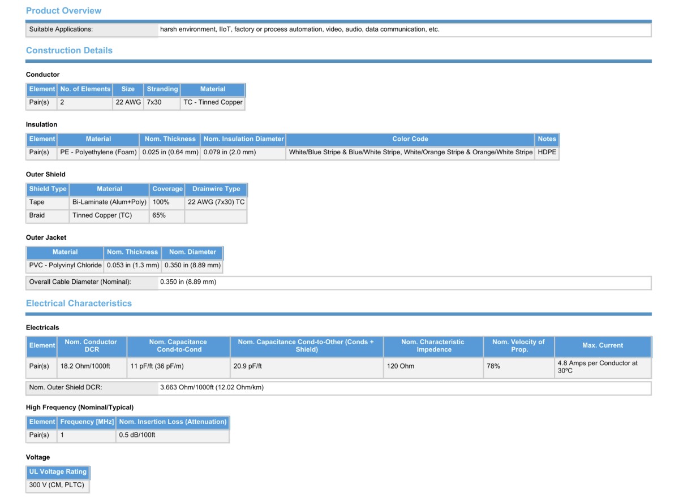Image resolution: width=679 pixels, height=498 pixels.
Task: Click the Max. Current column header
Action: (602, 345)
